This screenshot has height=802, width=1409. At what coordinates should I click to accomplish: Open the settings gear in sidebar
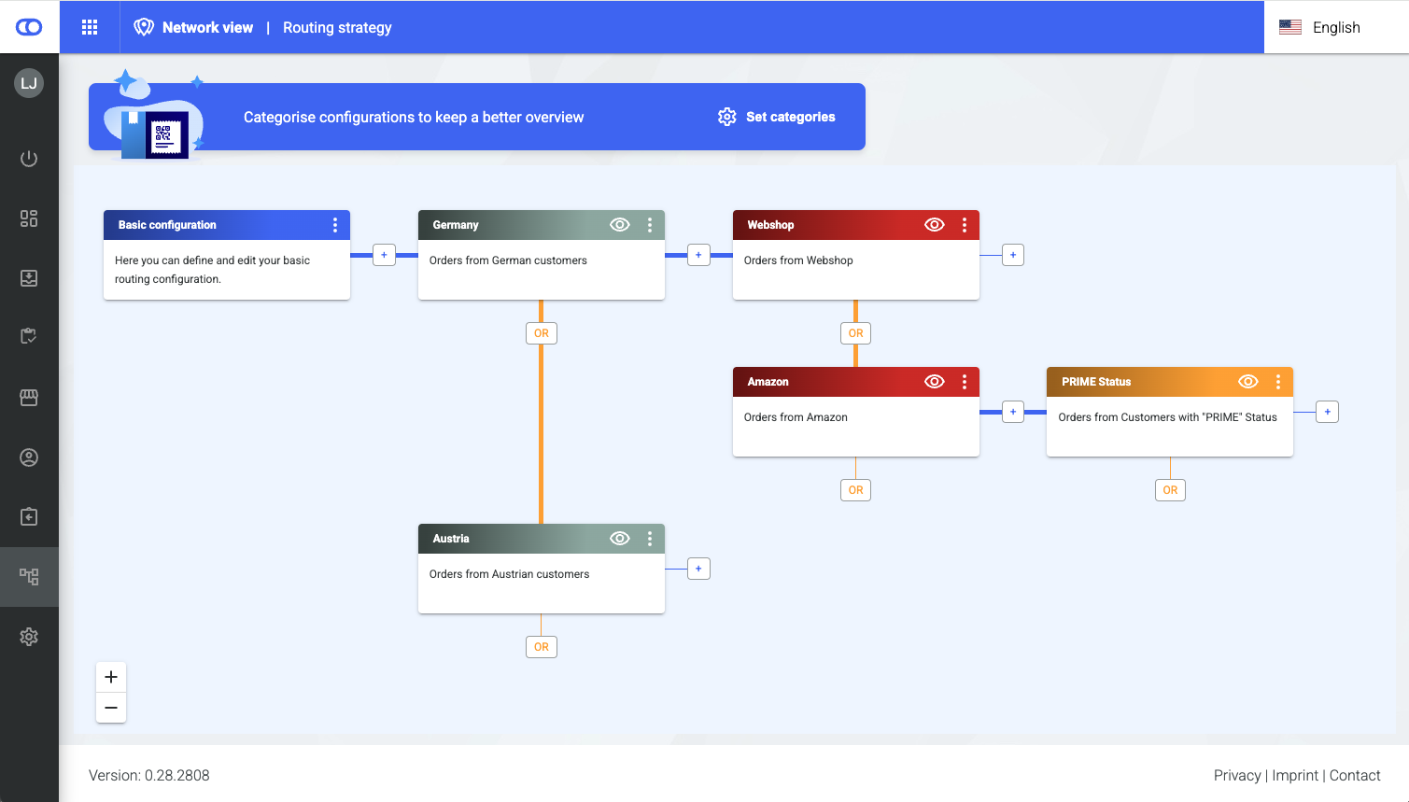(29, 637)
